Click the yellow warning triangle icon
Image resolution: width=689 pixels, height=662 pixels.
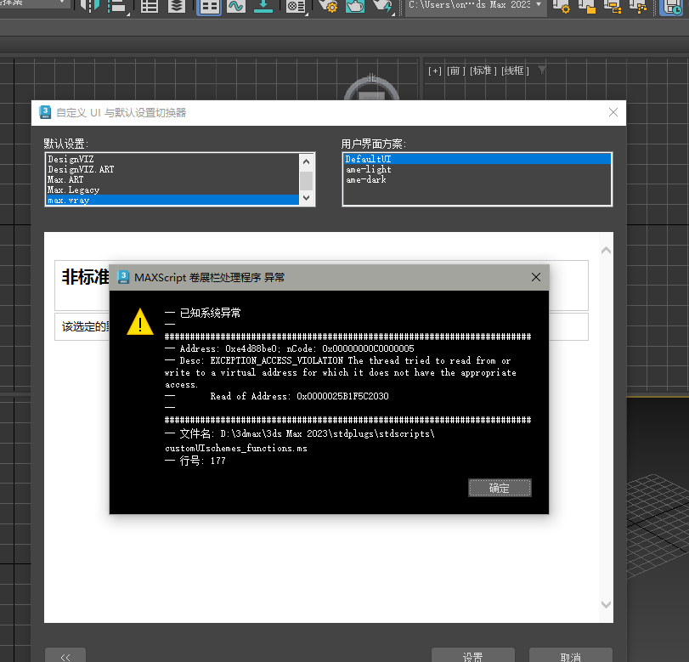click(139, 322)
